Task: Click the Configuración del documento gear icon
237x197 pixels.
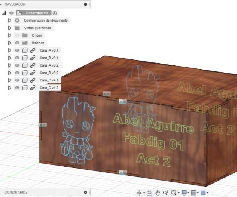Action: (x=17, y=21)
